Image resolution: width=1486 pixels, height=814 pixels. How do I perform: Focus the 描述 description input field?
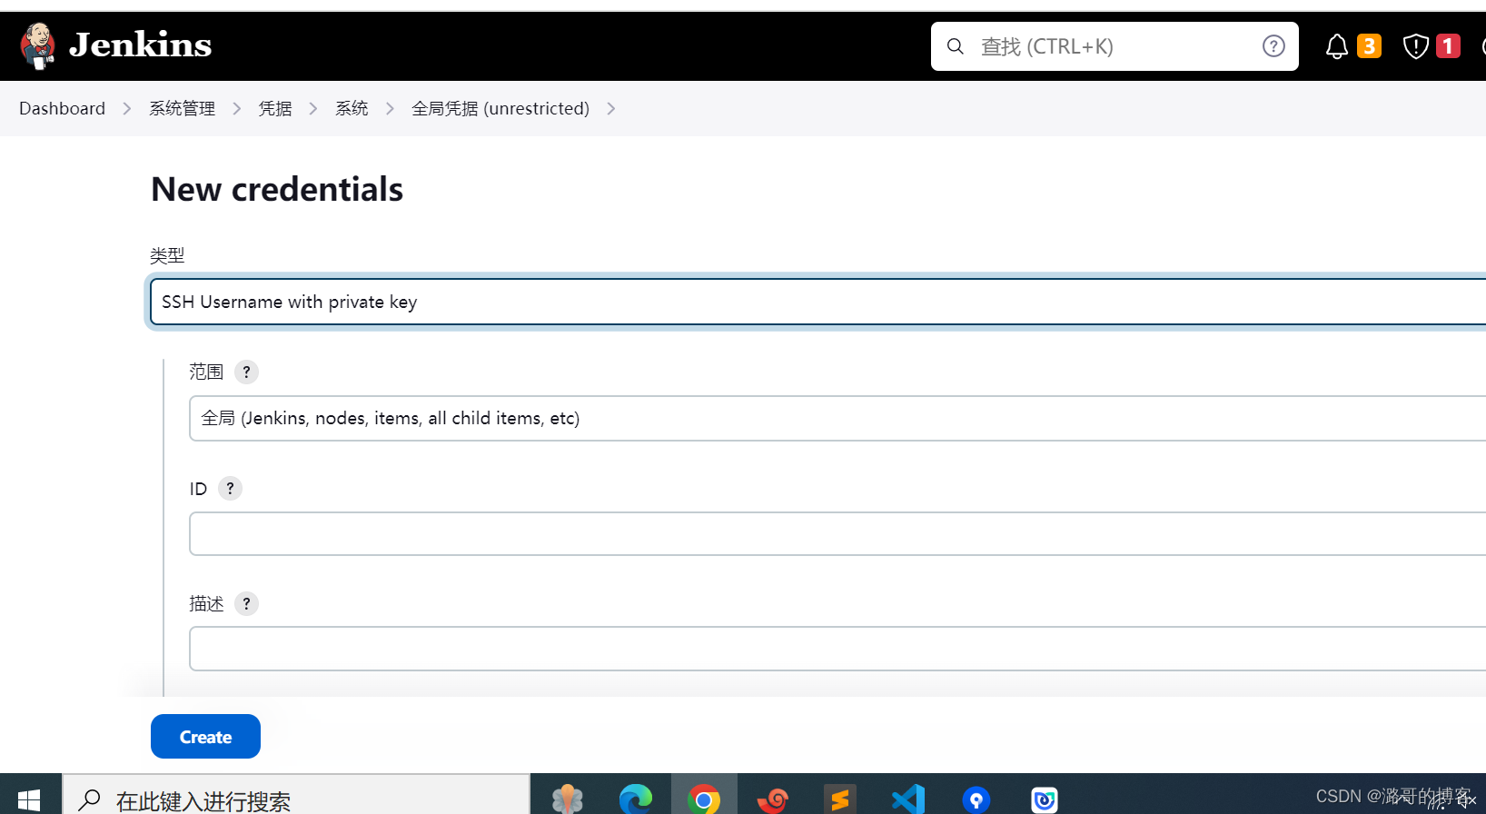pos(837,649)
